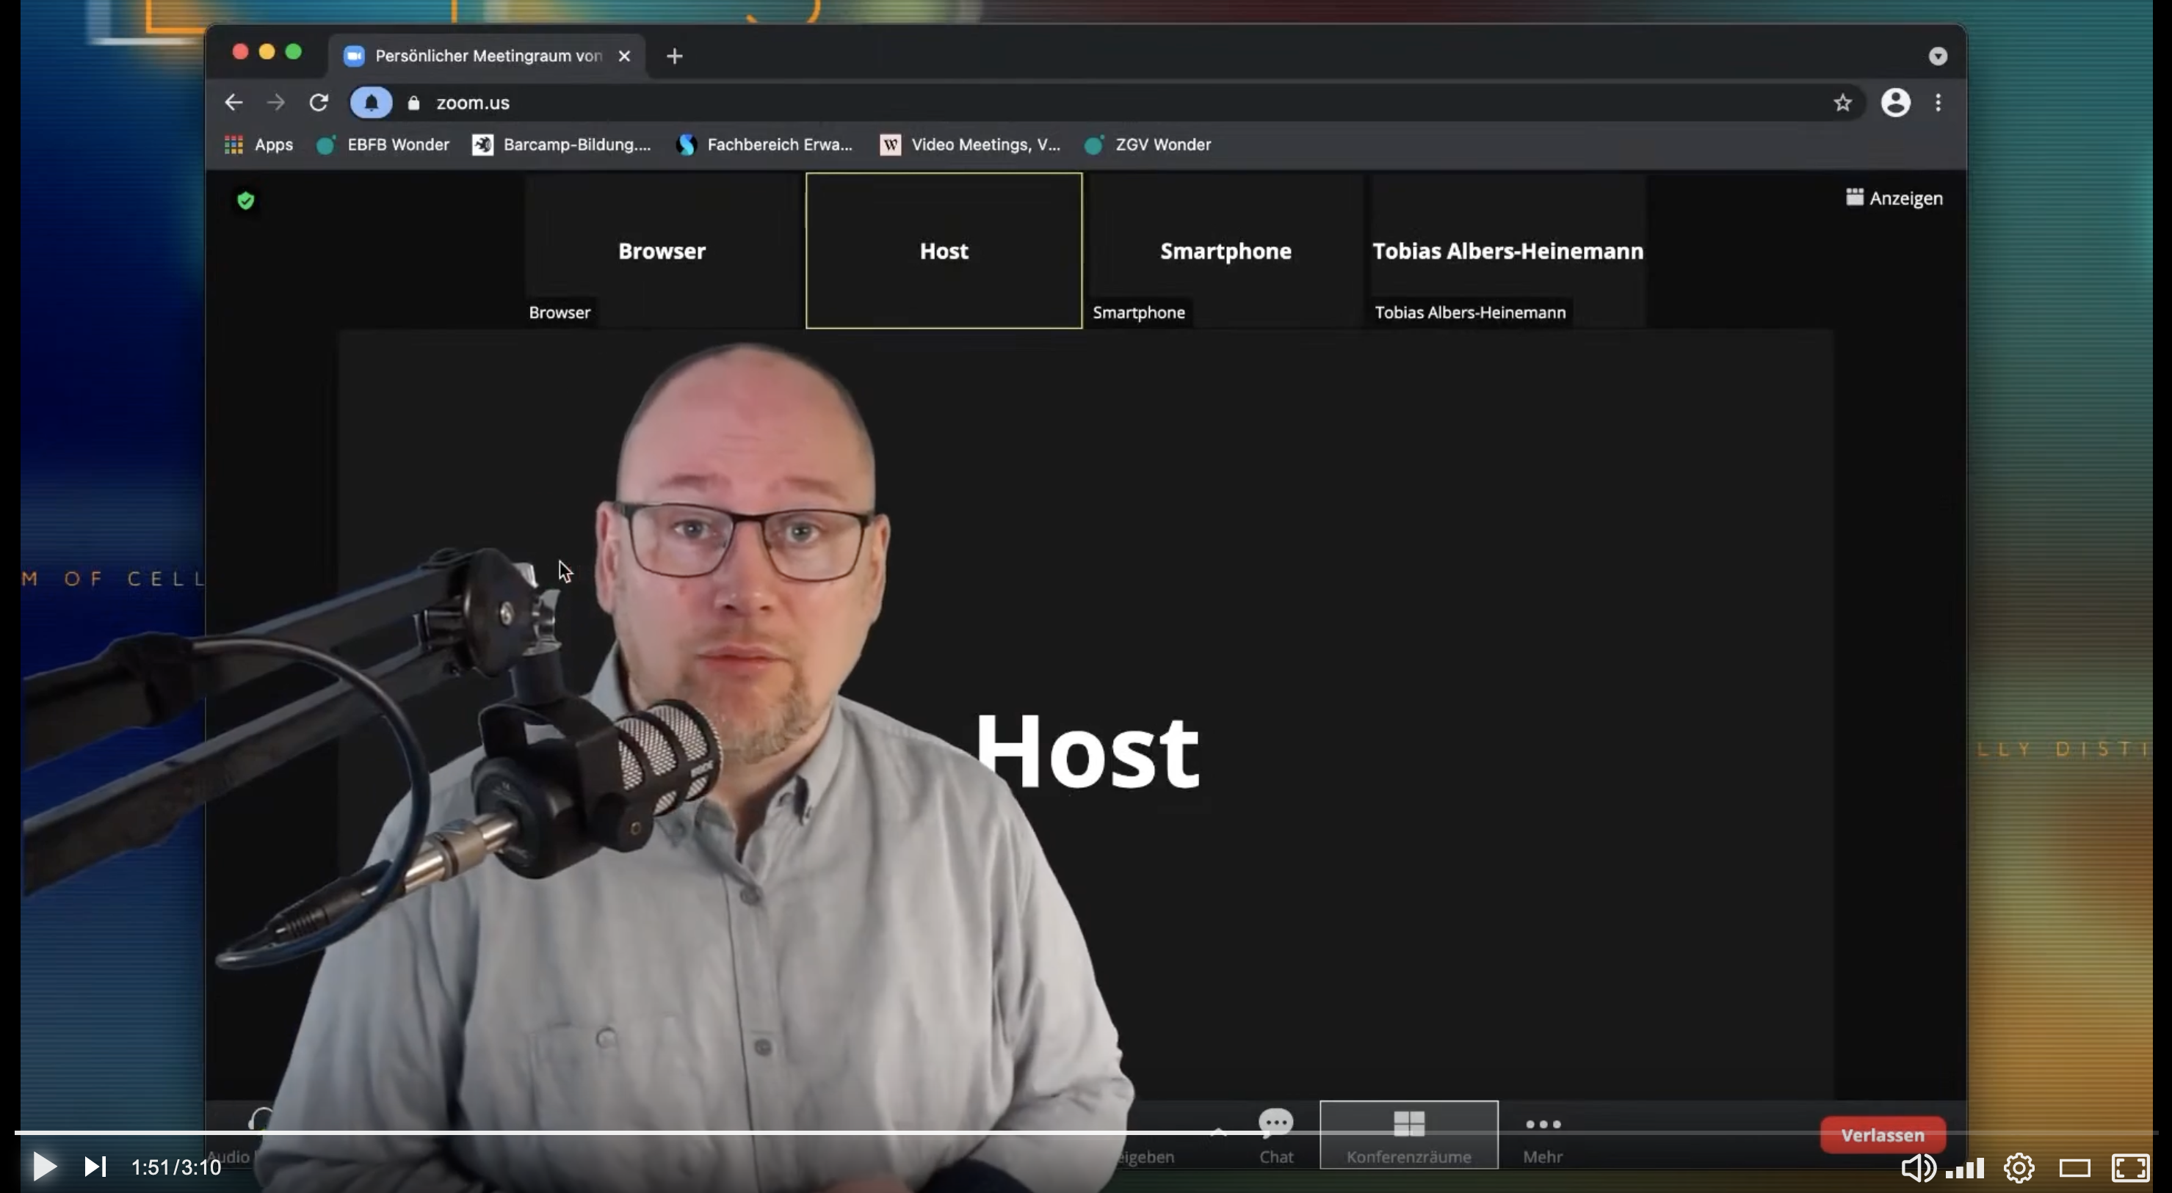2172x1193 pixels.
Task: Click the notification bell in address bar
Action: coord(371,103)
